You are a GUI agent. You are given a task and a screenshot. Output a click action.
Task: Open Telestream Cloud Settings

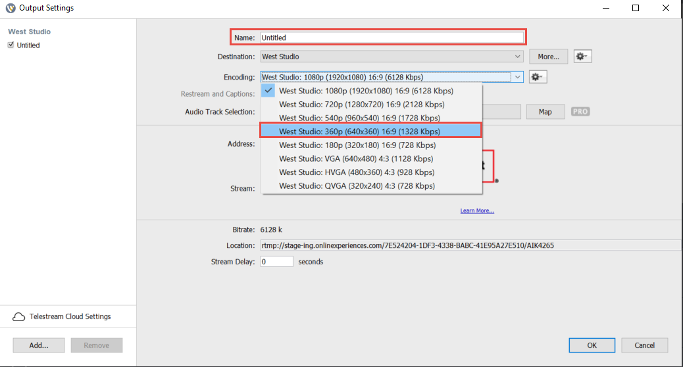point(70,316)
